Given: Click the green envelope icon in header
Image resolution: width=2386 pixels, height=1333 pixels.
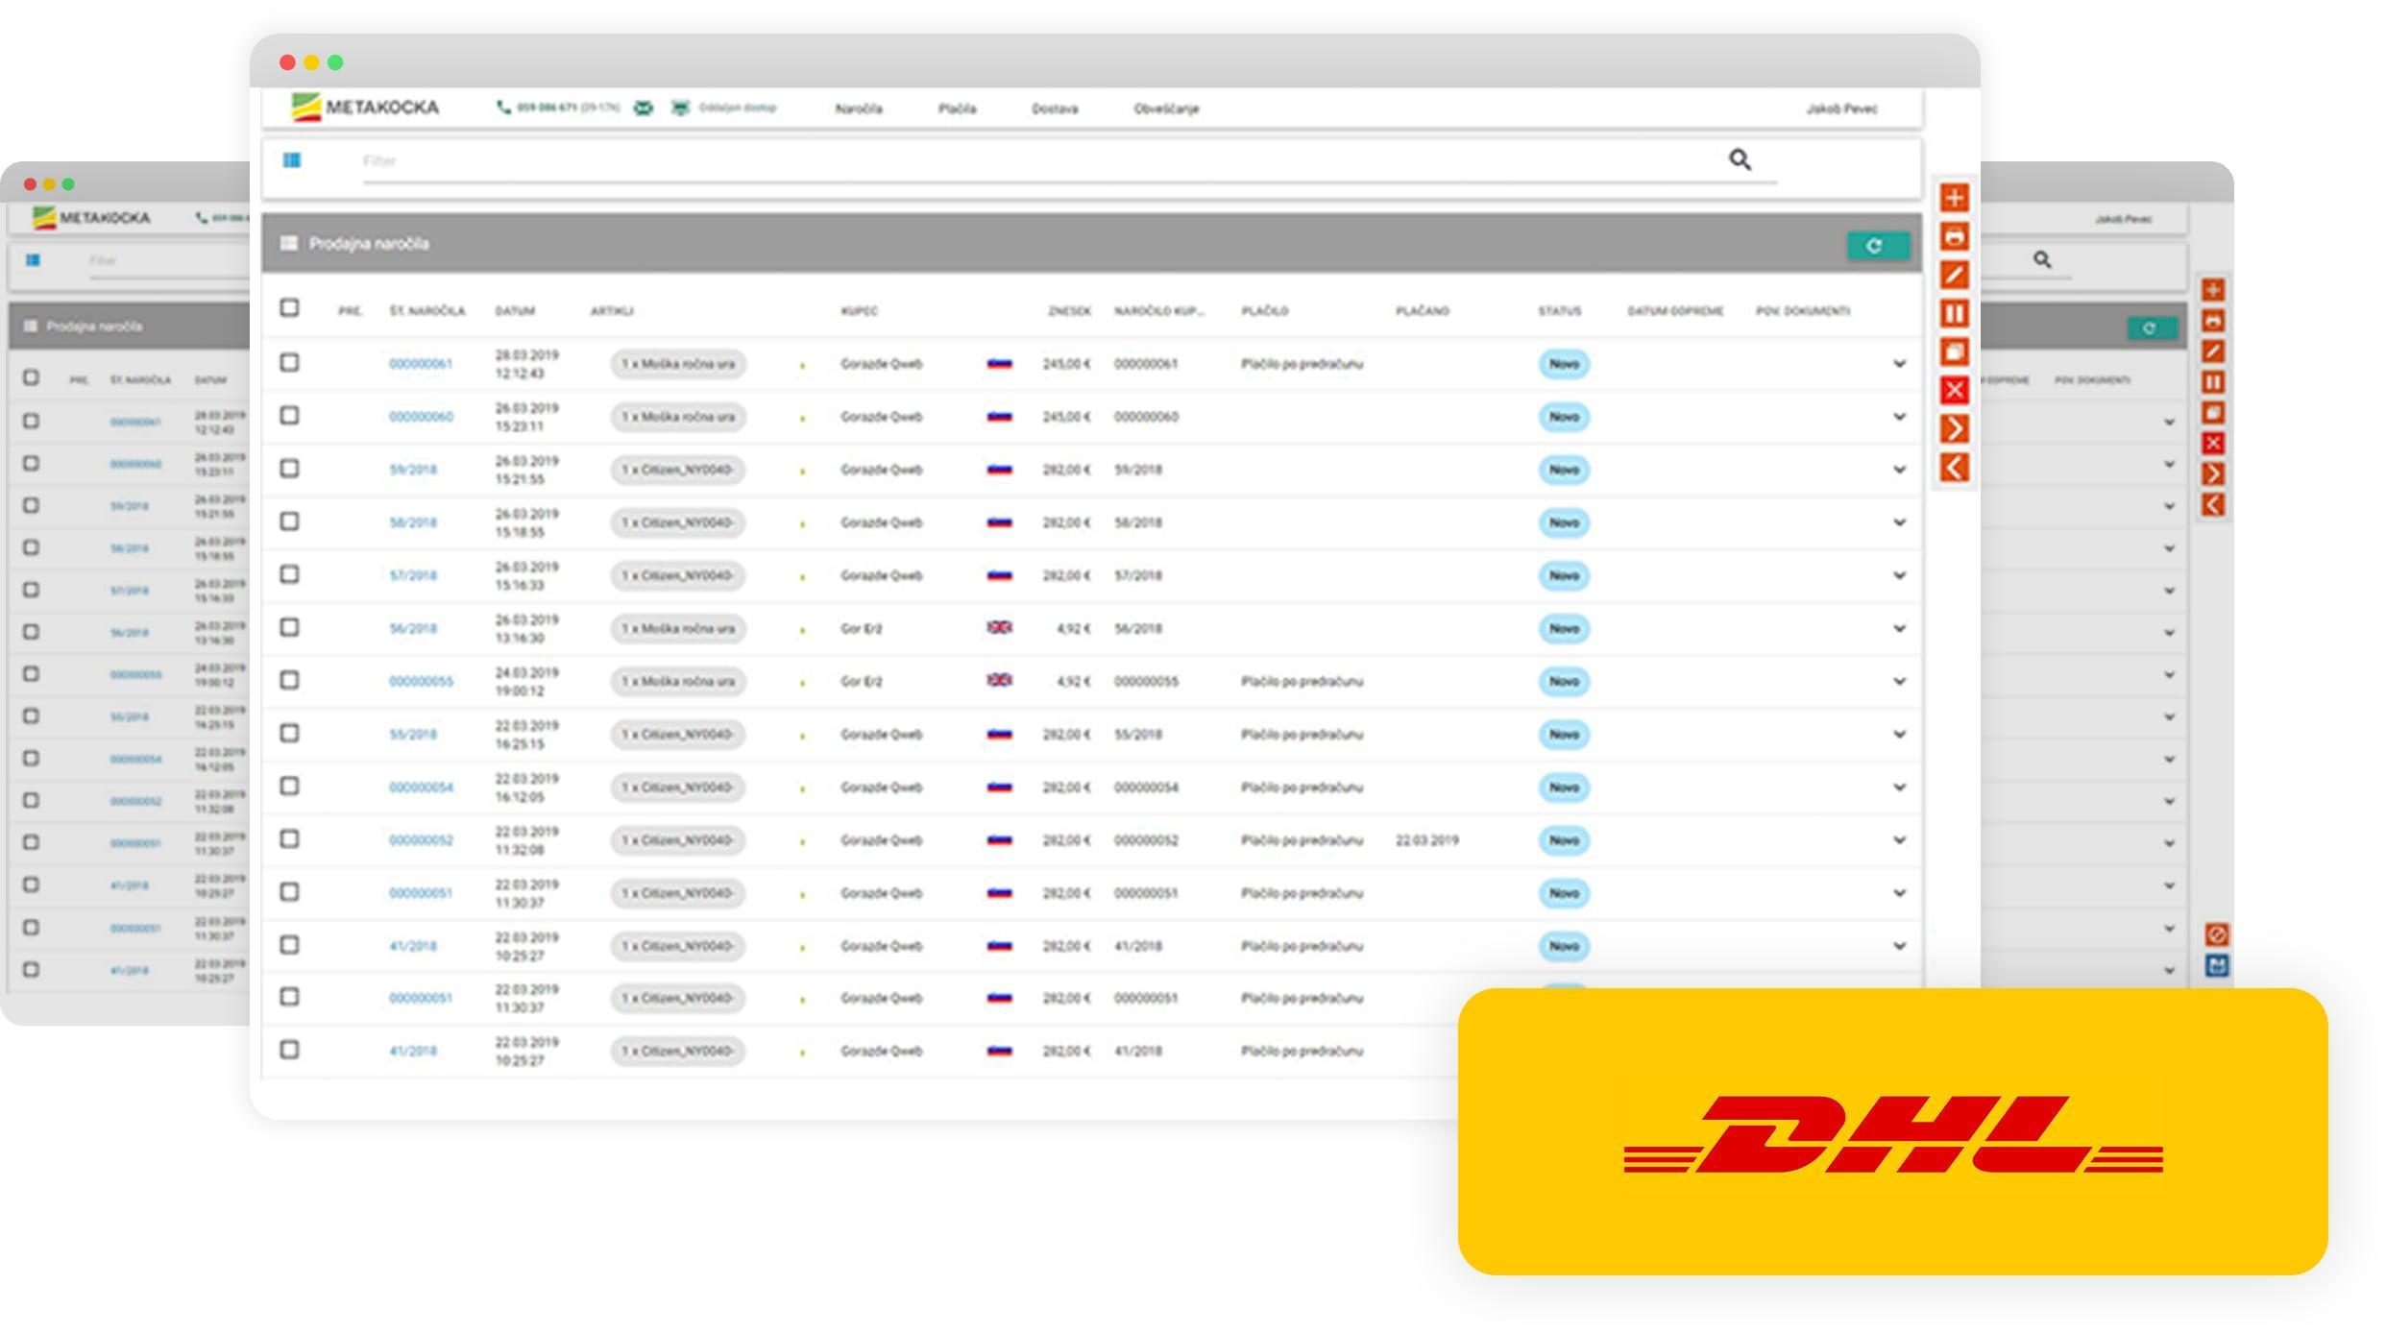Looking at the screenshot, I should point(644,108).
